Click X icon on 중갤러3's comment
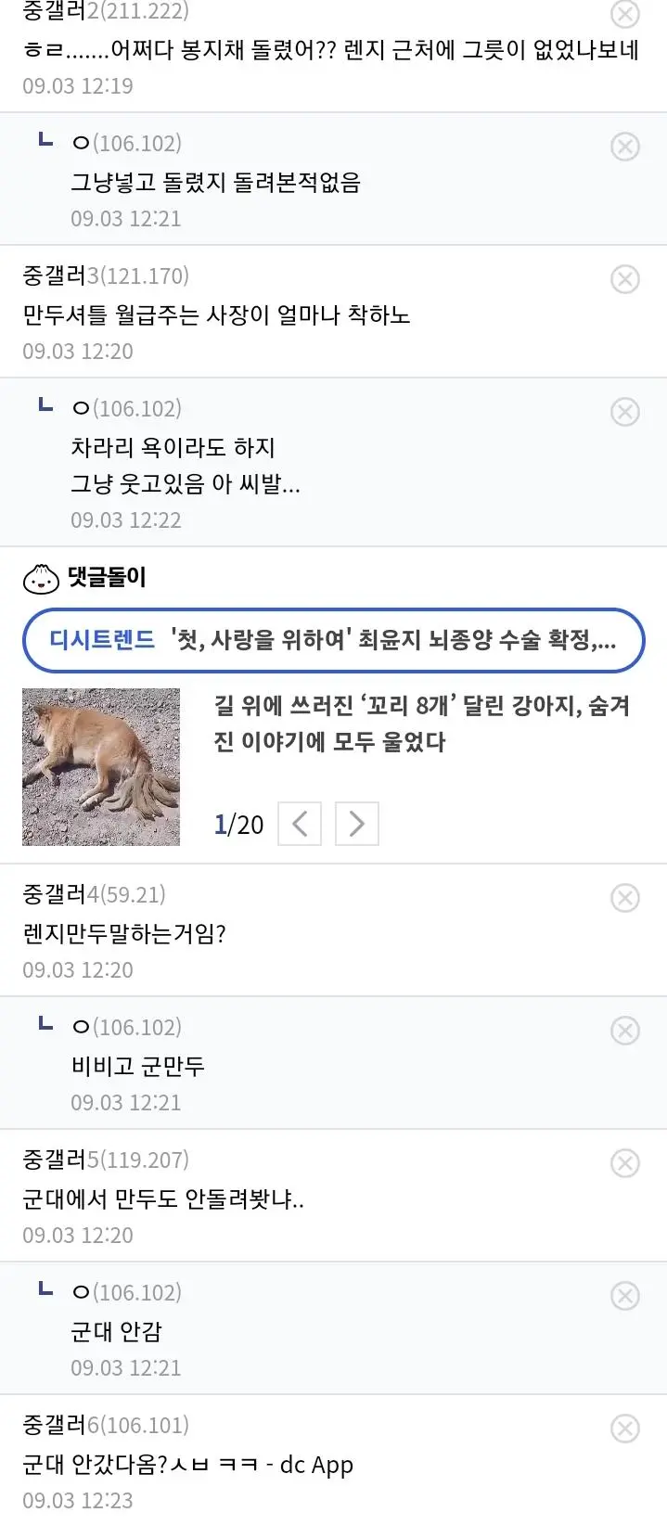 (625, 279)
